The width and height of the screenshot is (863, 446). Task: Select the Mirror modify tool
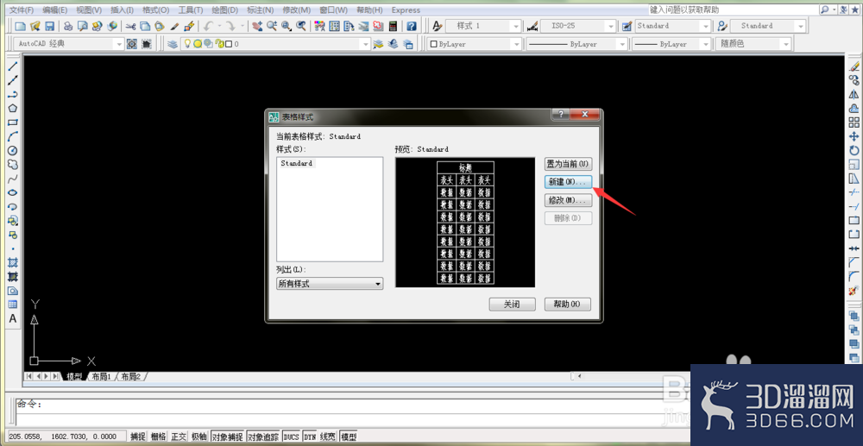[x=854, y=94]
